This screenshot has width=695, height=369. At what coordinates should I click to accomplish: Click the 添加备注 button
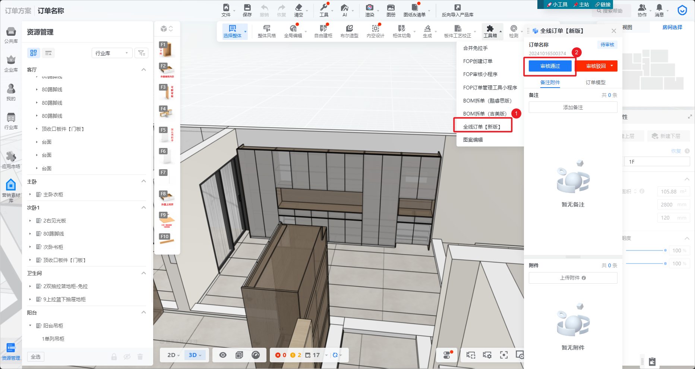[x=573, y=107]
